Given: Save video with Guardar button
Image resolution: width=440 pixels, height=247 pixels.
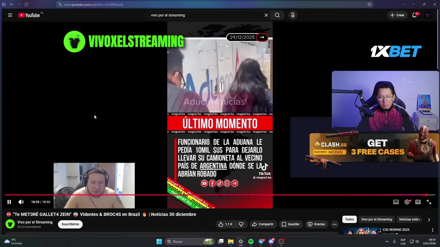Looking at the screenshot, I should pyautogui.click(x=291, y=224).
